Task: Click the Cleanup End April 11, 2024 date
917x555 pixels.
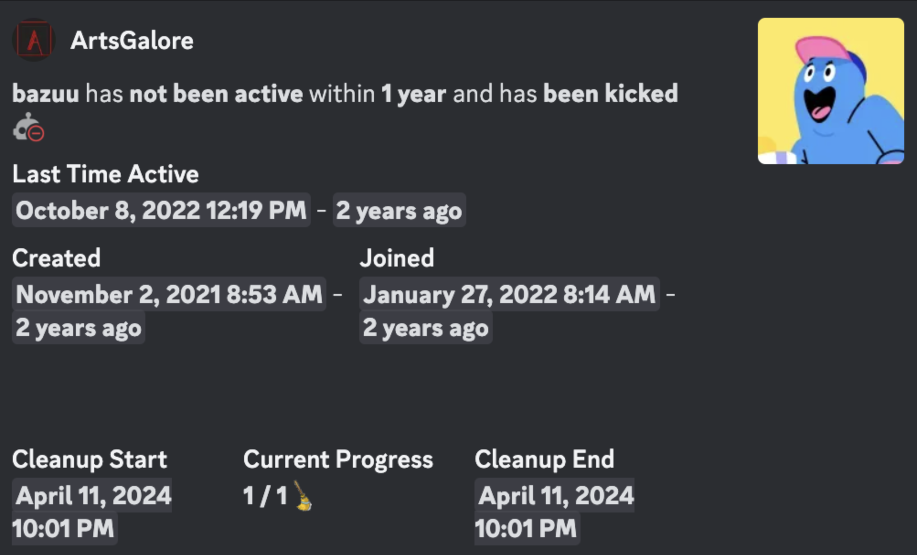Action: point(555,495)
